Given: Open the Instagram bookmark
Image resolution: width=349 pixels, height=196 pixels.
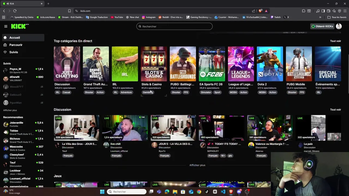Looking at the screenshot, I should (149, 17).
